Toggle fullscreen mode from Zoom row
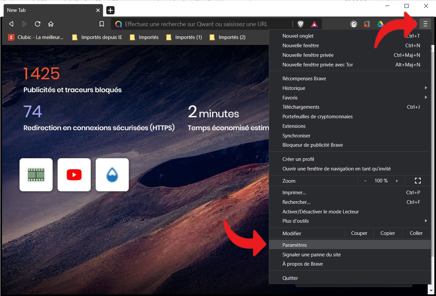436x296 pixels. click(x=417, y=181)
